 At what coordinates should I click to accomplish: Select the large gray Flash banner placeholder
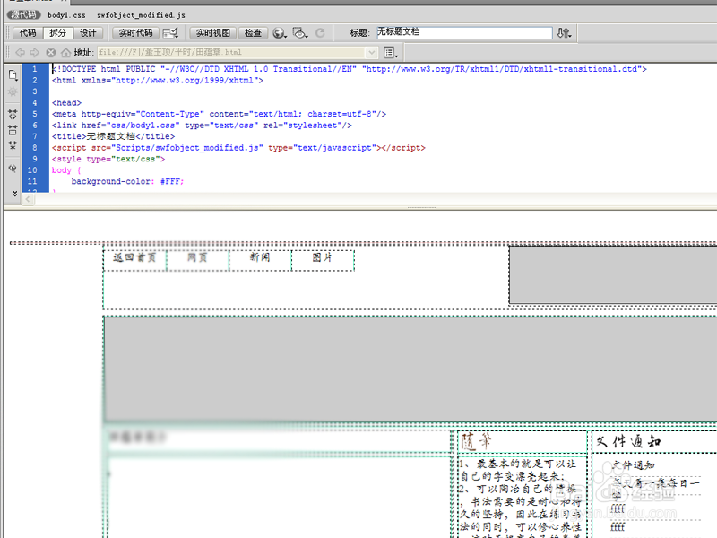pyautogui.click(x=410, y=369)
